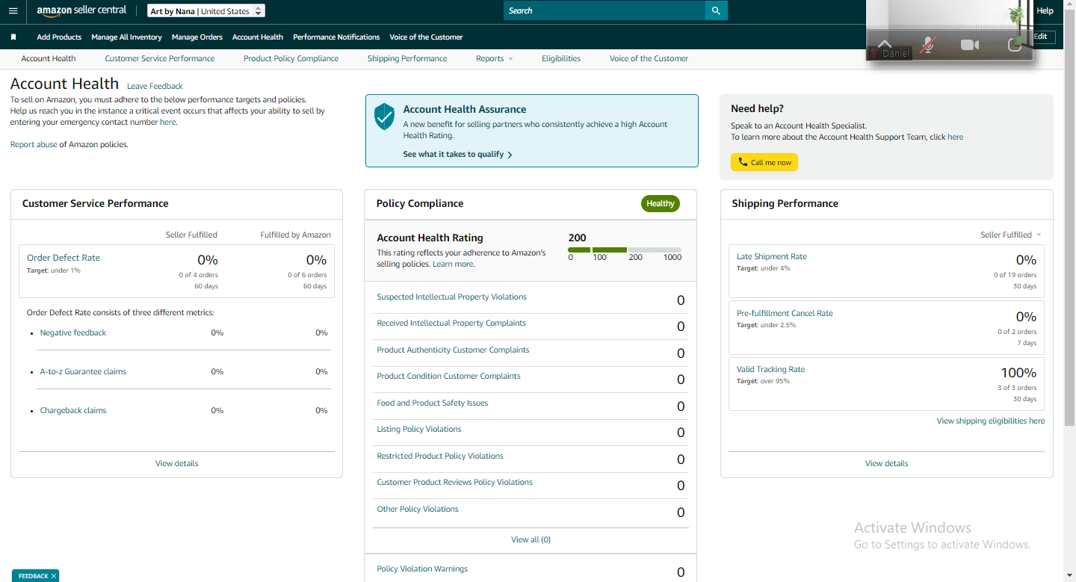Screen dimensions: 1076x582
Task: Go to Manage All Inventory
Action: 126,37
